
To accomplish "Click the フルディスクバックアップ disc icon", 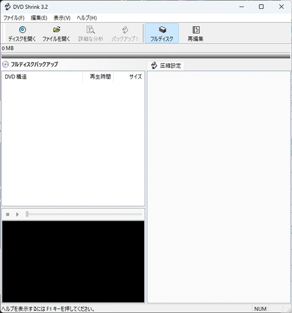I will (5, 64).
